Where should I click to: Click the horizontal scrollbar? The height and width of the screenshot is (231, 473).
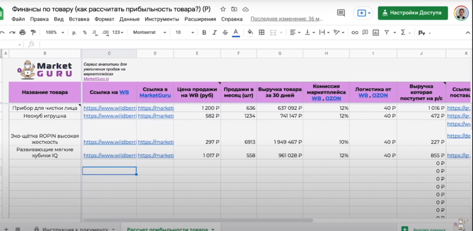click(197, 220)
